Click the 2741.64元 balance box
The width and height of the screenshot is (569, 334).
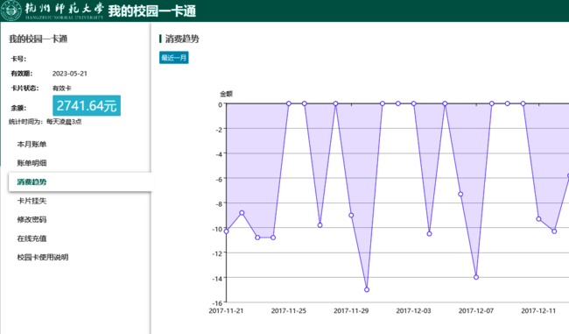point(87,105)
